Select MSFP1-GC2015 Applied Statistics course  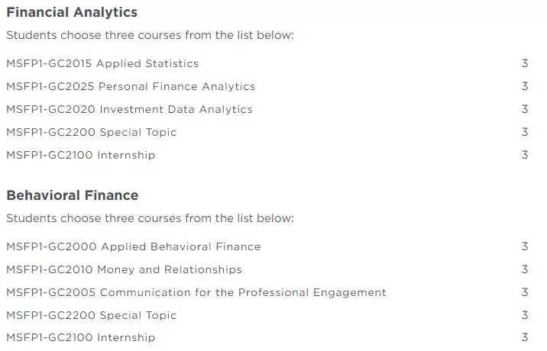(x=102, y=63)
